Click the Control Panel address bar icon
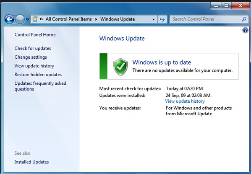 coord(35,19)
